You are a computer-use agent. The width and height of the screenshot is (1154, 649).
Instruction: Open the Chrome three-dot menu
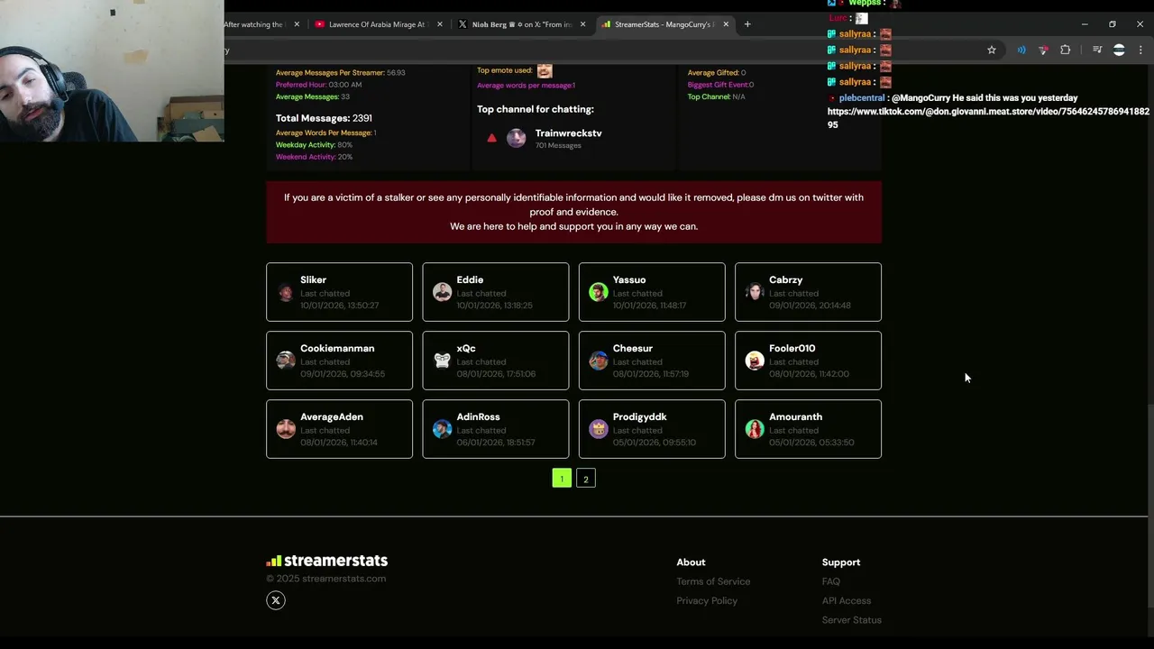(1140, 50)
